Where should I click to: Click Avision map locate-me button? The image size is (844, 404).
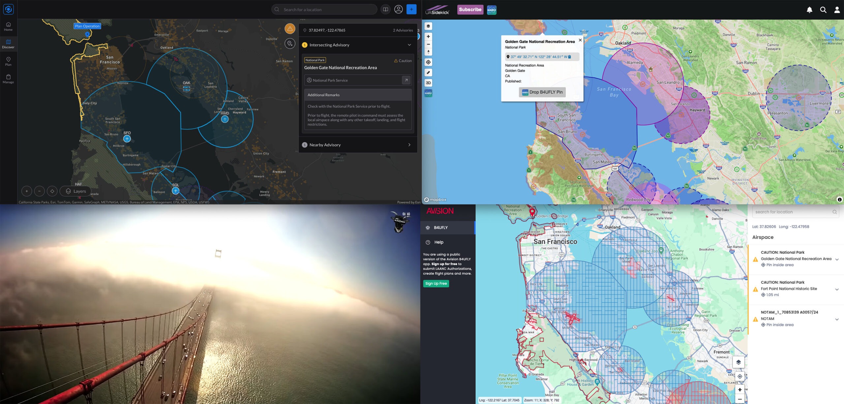(740, 376)
